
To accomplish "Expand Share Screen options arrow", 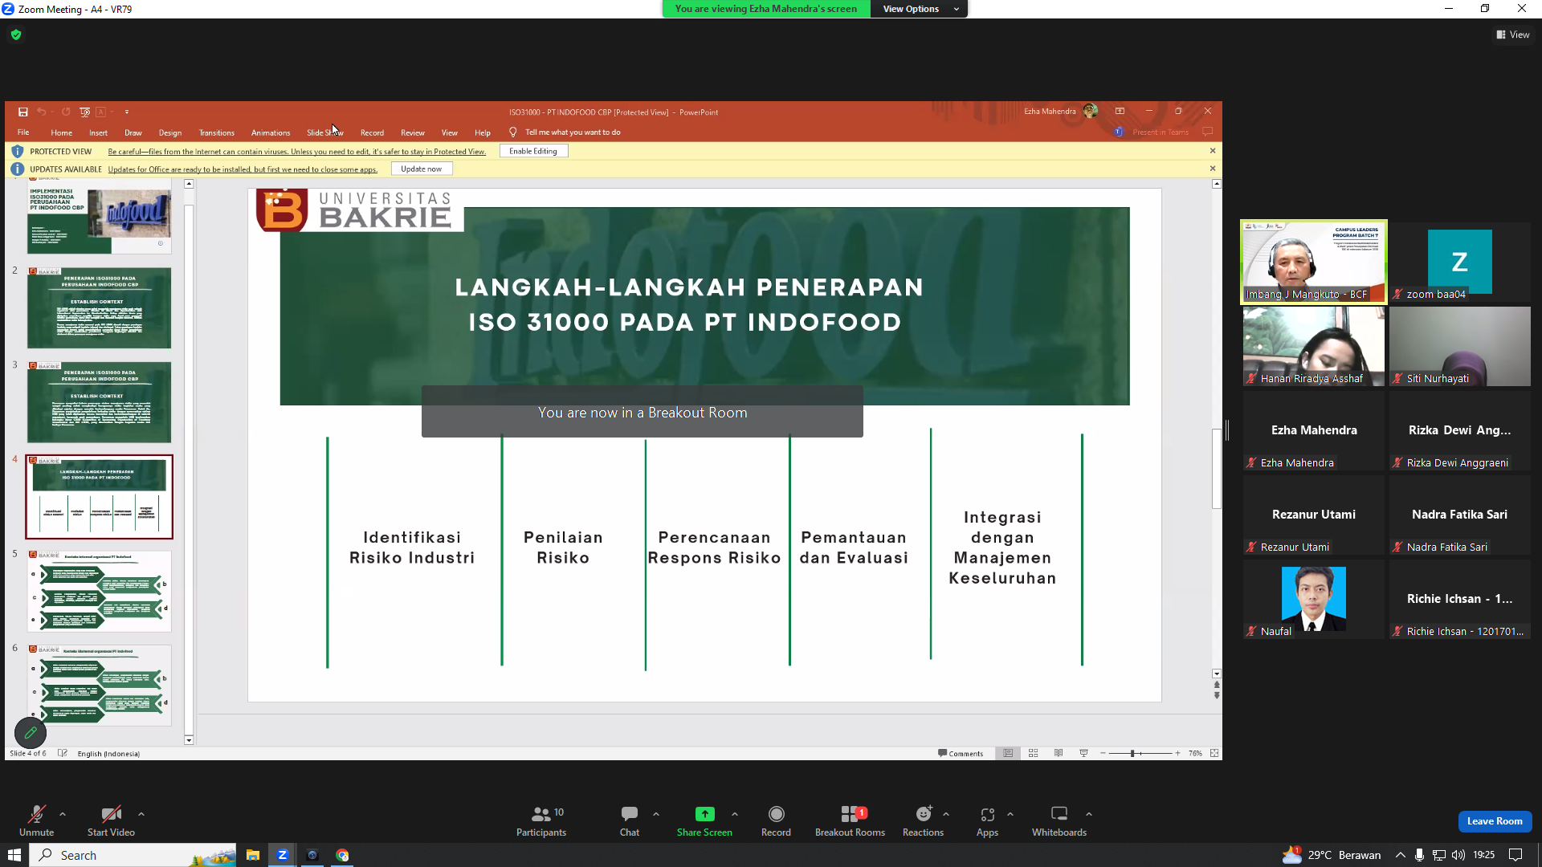I will click(735, 814).
